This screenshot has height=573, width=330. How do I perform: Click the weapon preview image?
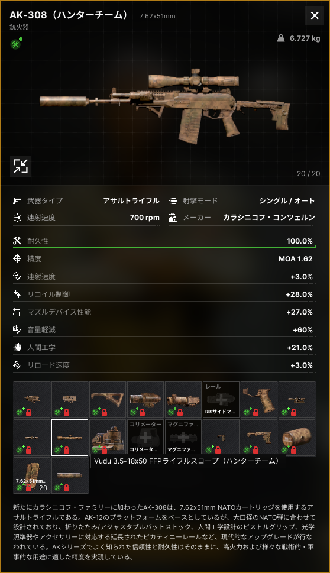pos(165,106)
